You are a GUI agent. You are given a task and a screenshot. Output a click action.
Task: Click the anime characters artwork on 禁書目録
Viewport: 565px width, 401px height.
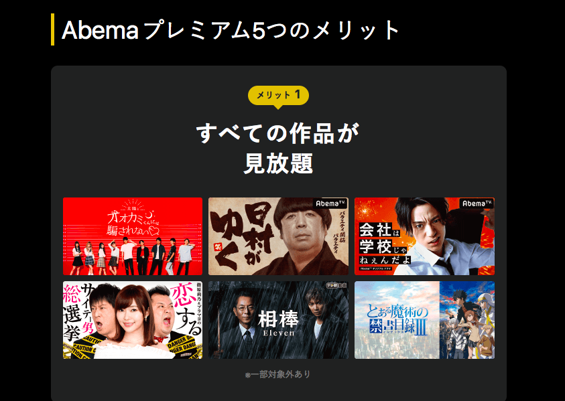click(x=467, y=320)
